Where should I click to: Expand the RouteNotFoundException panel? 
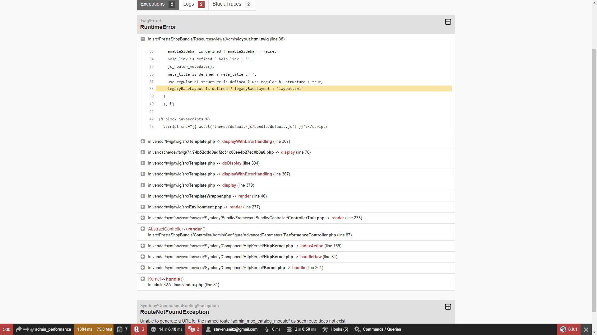pyautogui.click(x=448, y=307)
